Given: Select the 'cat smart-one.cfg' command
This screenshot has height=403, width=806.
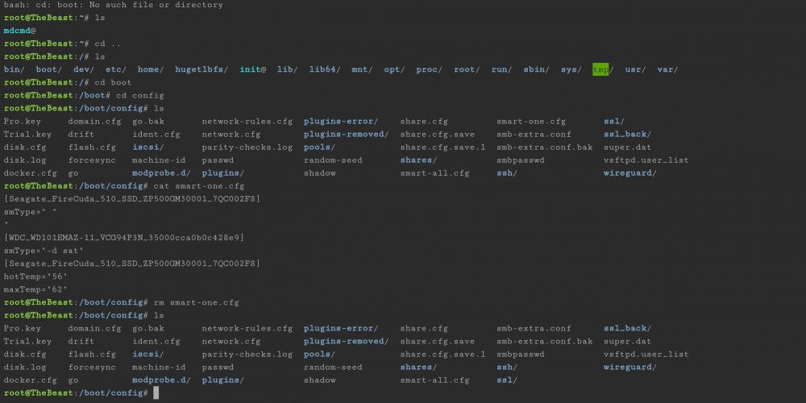Looking at the screenshot, I should (x=199, y=185).
